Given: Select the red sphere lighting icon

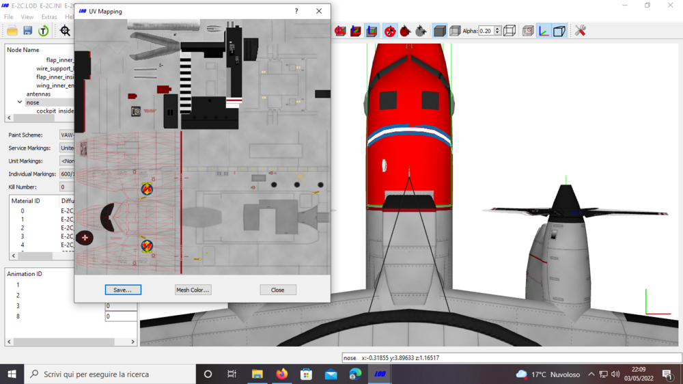Looking at the screenshot, I should pyautogui.click(x=406, y=31).
